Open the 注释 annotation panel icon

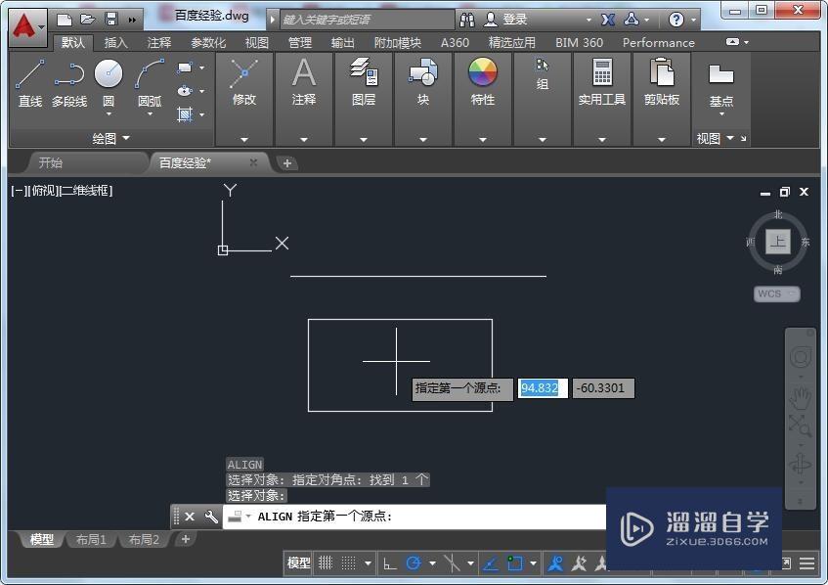pyautogui.click(x=304, y=83)
